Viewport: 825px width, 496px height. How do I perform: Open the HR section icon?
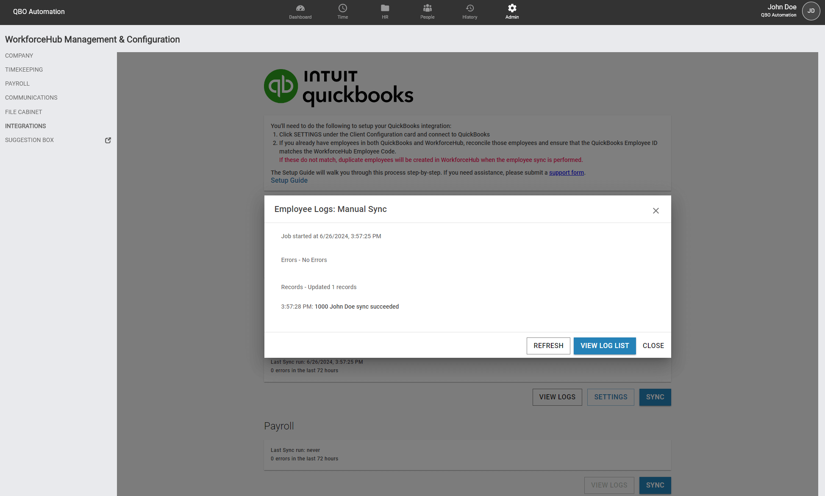(x=385, y=11)
